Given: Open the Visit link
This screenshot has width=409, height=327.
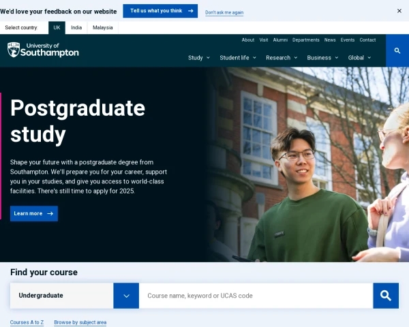Looking at the screenshot, I should [263, 40].
